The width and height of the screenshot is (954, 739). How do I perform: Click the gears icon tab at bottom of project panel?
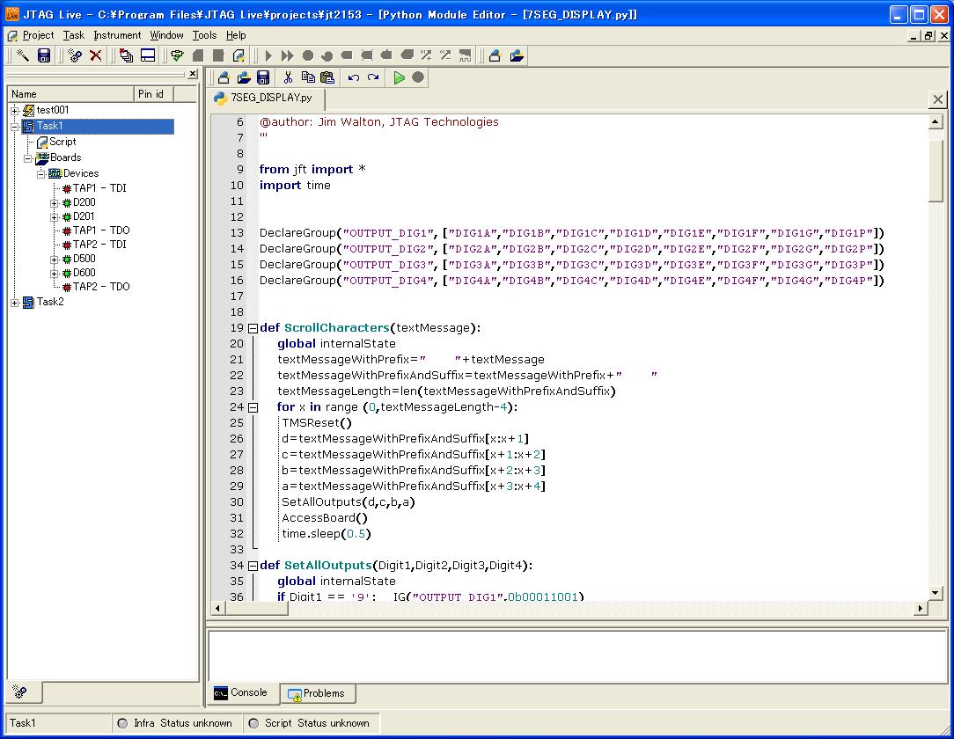pos(20,692)
